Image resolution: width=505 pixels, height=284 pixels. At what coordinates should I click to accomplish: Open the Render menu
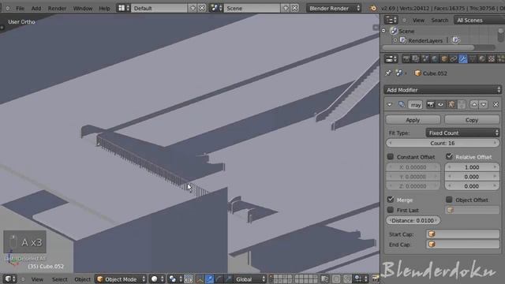pyautogui.click(x=57, y=9)
